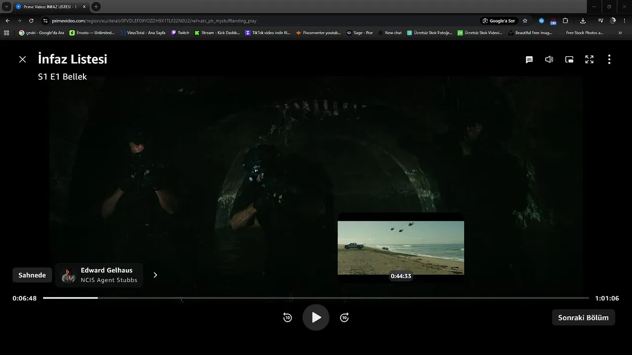Play the paused video
632x355 pixels.
point(316,318)
